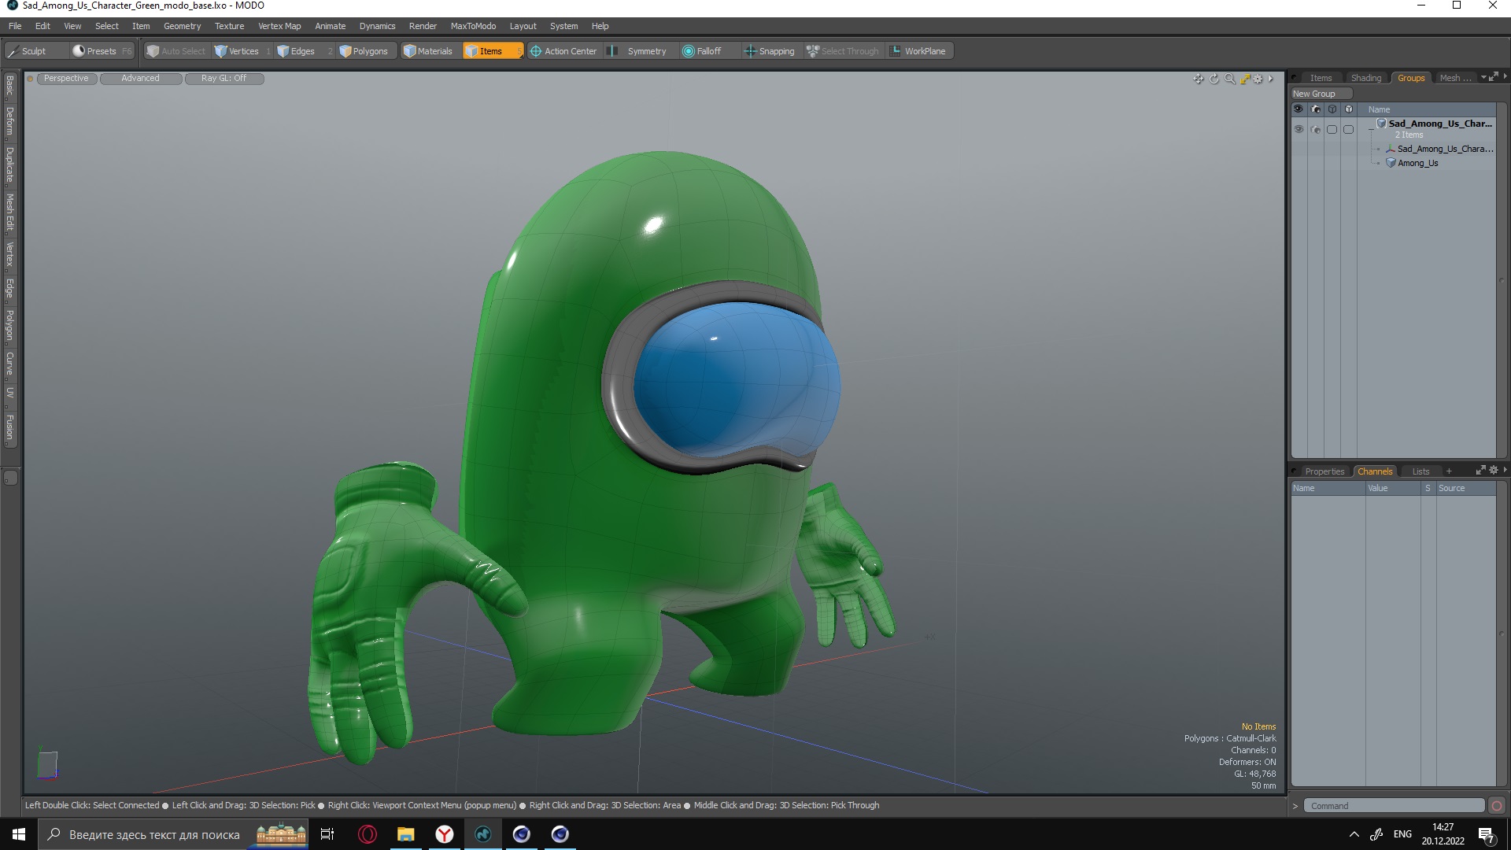Viewport: 1511px width, 850px height.
Task: Open the Deform vertical tool tab
Action: [x=9, y=121]
